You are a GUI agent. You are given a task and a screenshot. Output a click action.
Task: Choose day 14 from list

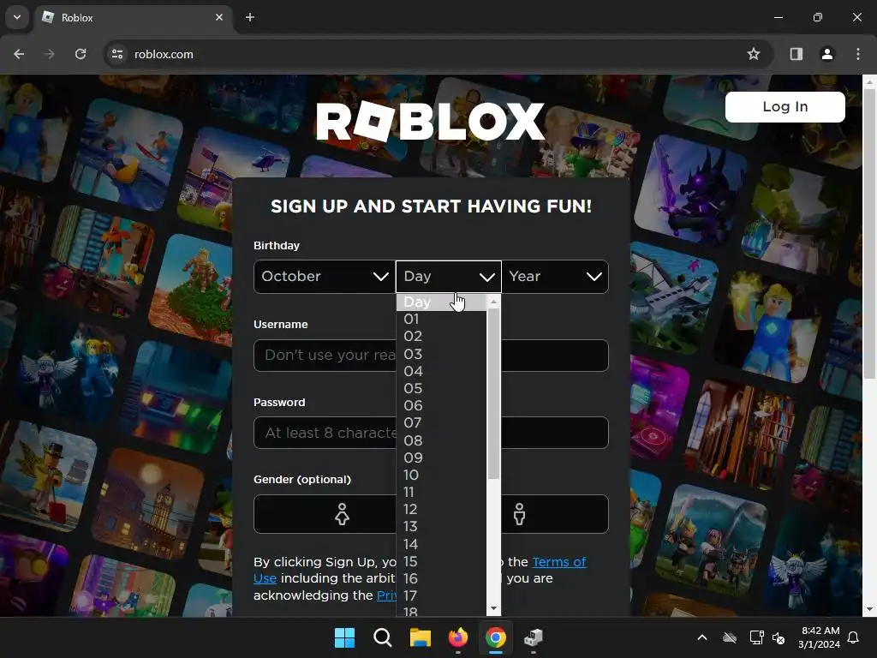coord(441,544)
